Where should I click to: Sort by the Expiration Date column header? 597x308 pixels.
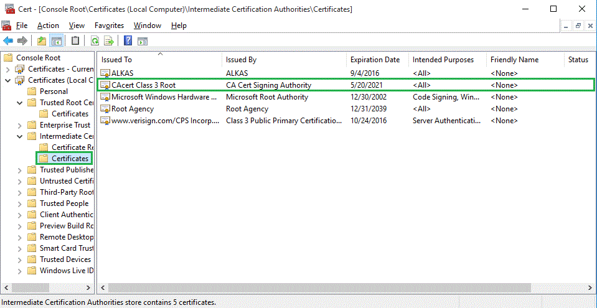pos(375,60)
